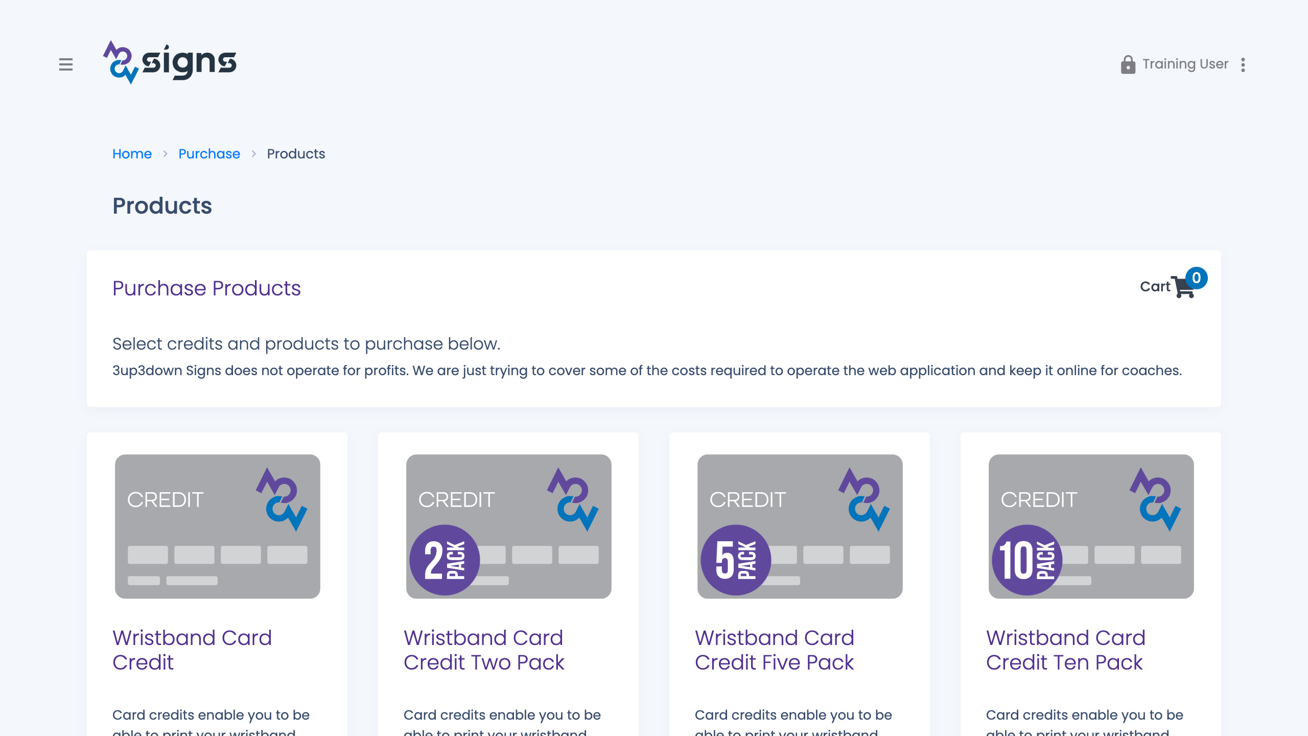This screenshot has height=736, width=1308.
Task: Open the Purchase breadcrumb page
Action: click(209, 154)
